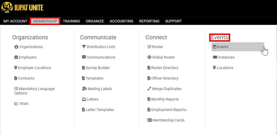
Task: Click the Roster Directory file icon
Action: [x=149, y=68]
